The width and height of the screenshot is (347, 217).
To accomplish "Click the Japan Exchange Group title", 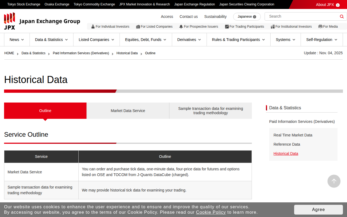I will [x=50, y=21].
